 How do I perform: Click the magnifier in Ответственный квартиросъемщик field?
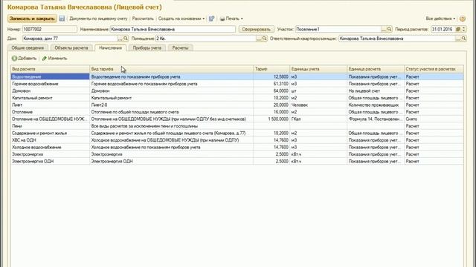tap(463, 39)
